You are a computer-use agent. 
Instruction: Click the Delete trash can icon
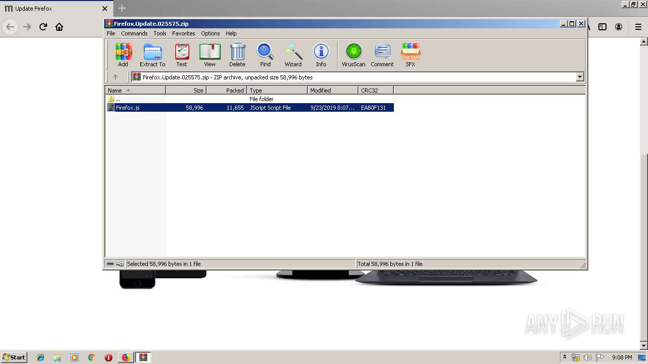[x=237, y=55]
